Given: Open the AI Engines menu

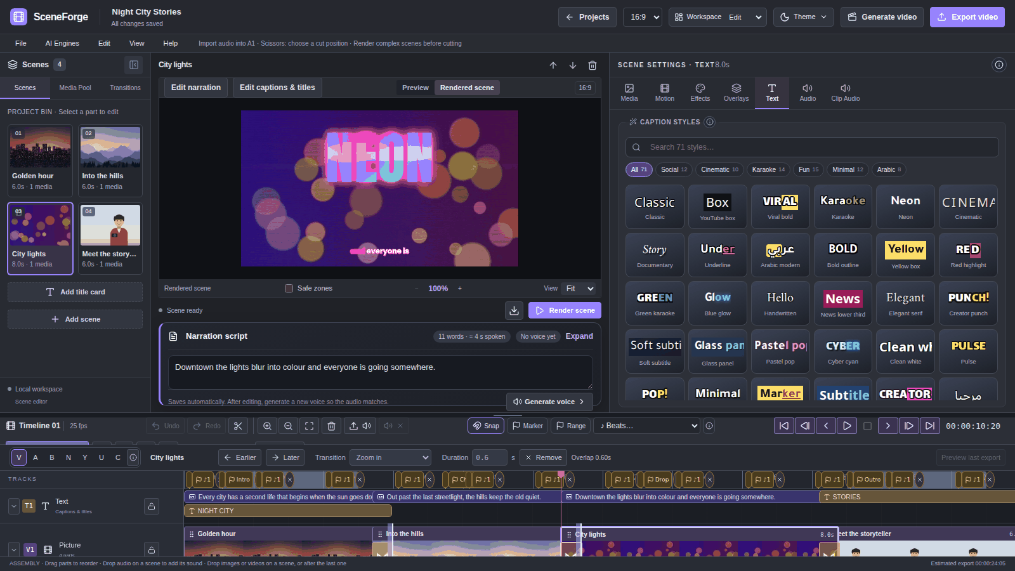Looking at the screenshot, I should (x=62, y=44).
